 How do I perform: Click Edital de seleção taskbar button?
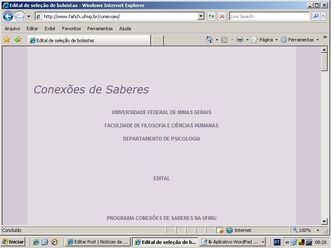(165, 242)
